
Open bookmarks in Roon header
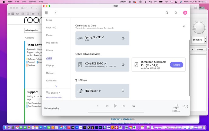click(167, 13)
